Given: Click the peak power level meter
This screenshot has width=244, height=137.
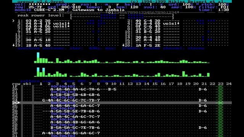Looking at the screenshot, I should [x=122, y=17].
